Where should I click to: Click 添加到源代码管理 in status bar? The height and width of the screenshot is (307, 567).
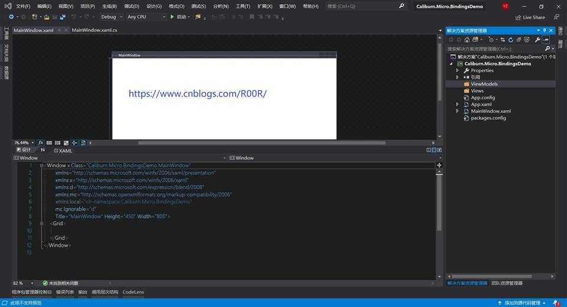tap(522, 303)
